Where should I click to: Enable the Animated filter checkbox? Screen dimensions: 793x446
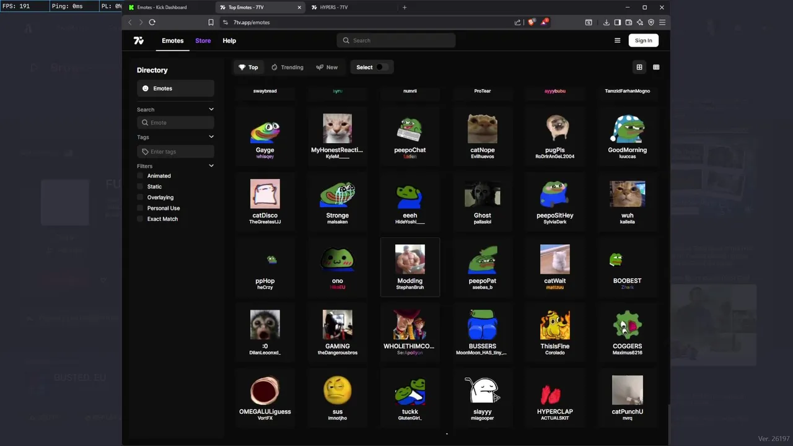click(140, 176)
